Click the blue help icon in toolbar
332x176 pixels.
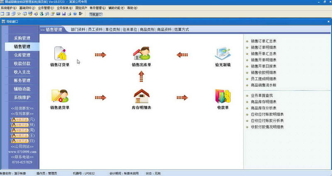[x=75, y=14]
